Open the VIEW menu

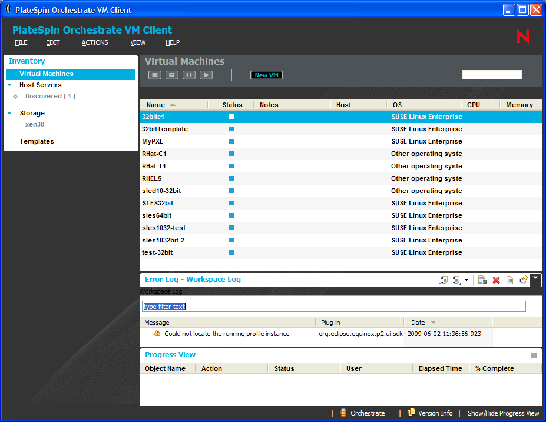point(138,42)
